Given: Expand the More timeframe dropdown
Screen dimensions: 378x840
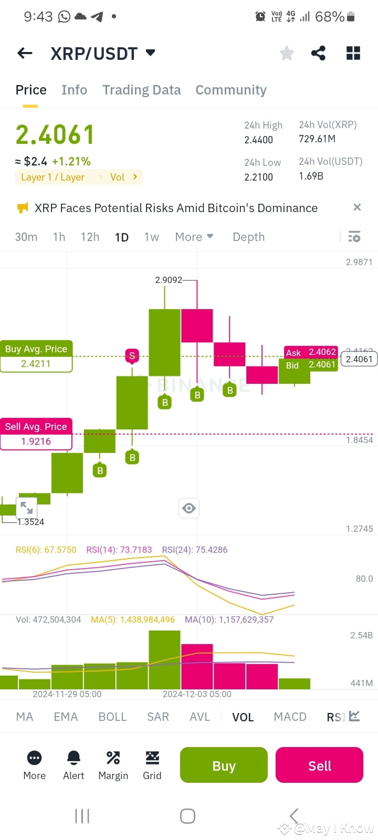Looking at the screenshot, I should click(194, 237).
